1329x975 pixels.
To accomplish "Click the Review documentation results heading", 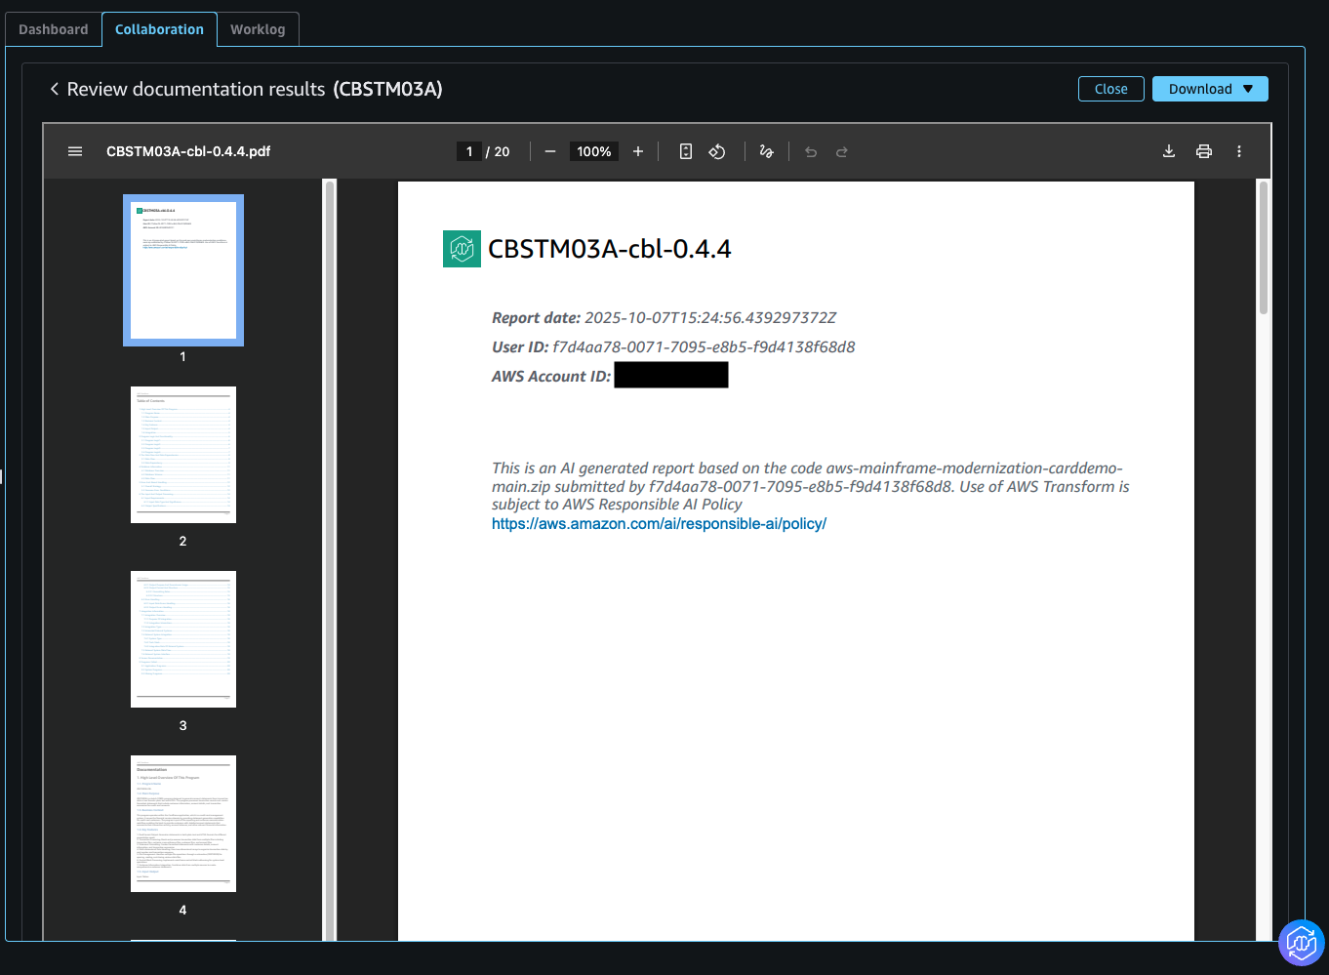I will click(x=255, y=89).
